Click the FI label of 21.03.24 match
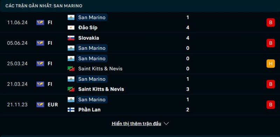 pos(50,84)
